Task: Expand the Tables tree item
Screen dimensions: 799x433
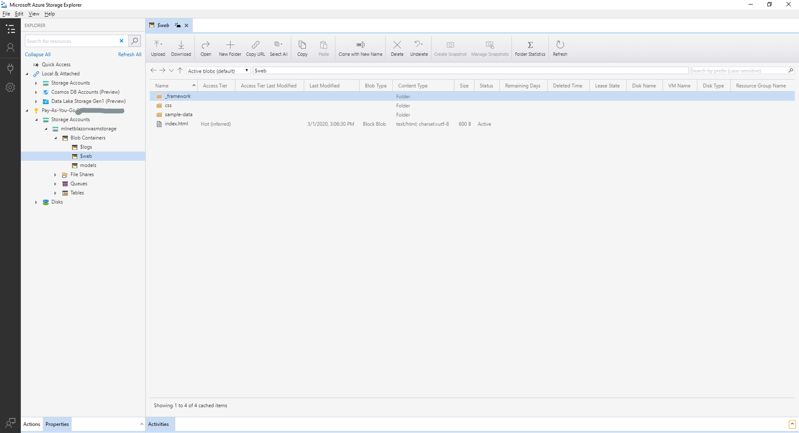Action: click(x=55, y=192)
